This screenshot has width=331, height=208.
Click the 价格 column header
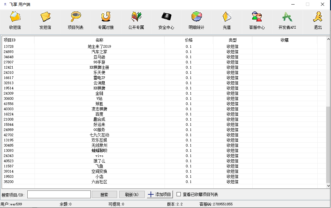click(x=189, y=40)
